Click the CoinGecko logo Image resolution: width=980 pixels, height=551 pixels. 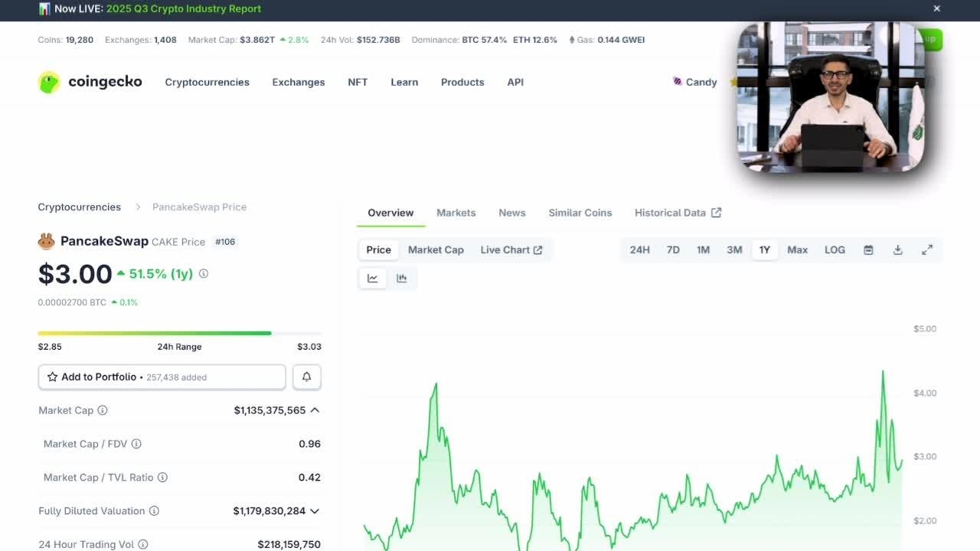point(90,82)
